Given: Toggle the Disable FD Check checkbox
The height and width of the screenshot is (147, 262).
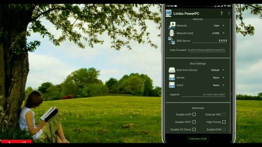Looking at the screenshot, I should point(194,129).
